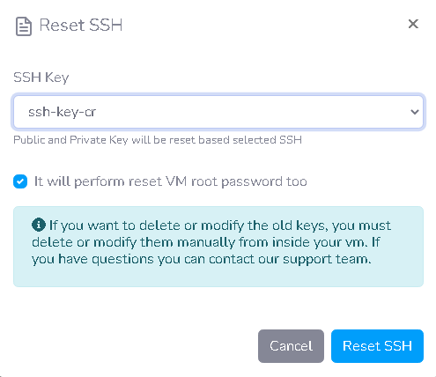The height and width of the screenshot is (377, 436).
Task: Click the document icon beside Reset SSH title
Action: [x=24, y=26]
